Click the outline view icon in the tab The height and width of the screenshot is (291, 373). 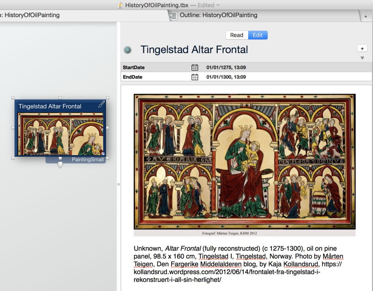(173, 15)
